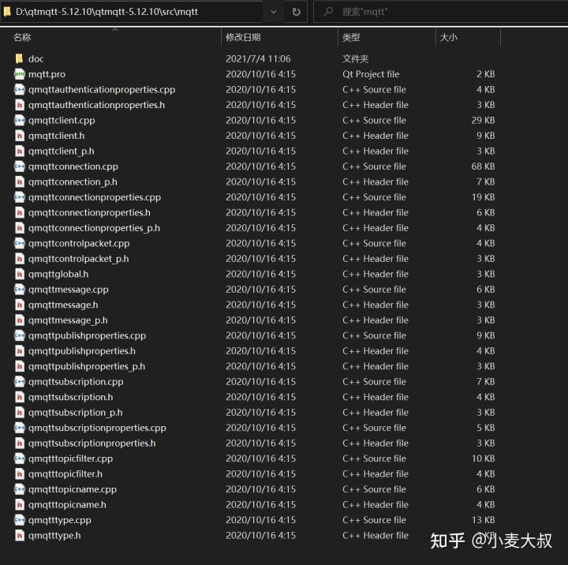The width and height of the screenshot is (568, 565).
Task: Sort files by the 名称 column header
Action: [22, 37]
